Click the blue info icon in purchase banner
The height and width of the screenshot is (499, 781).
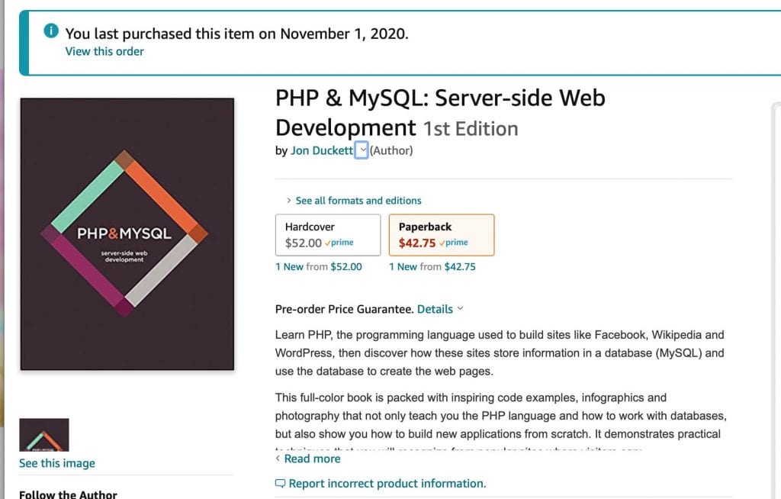tap(51, 31)
